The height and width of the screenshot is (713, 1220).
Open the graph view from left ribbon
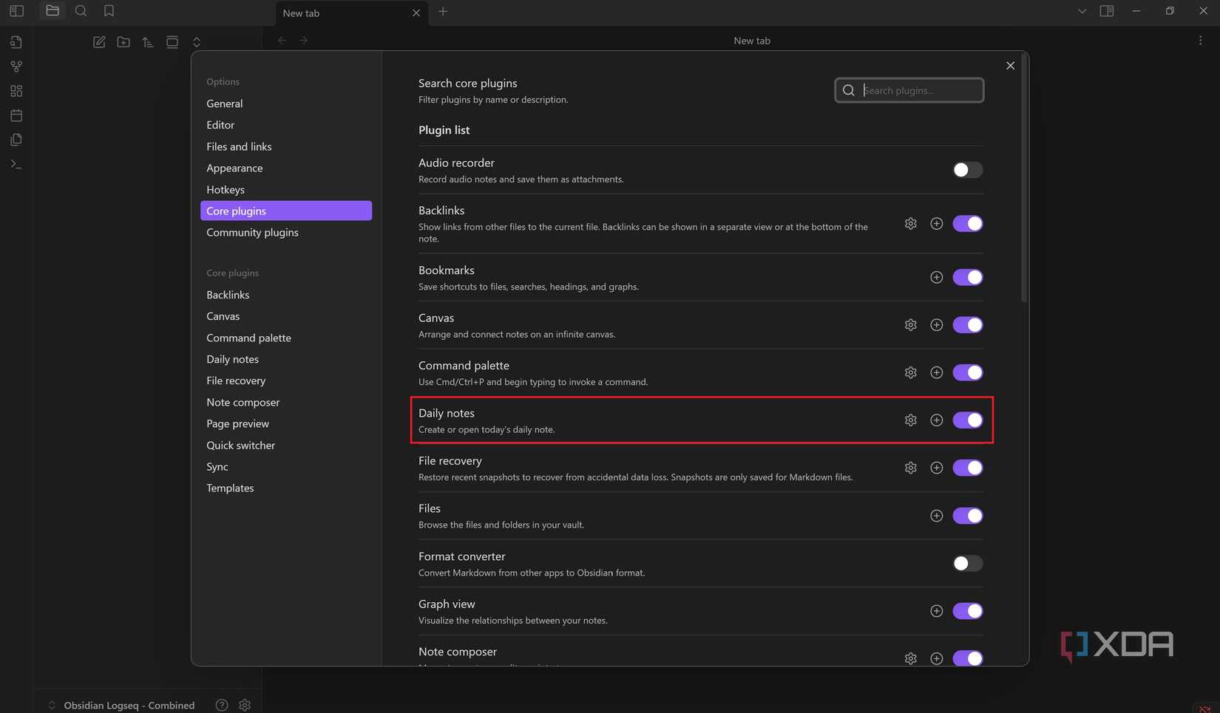tap(16, 66)
